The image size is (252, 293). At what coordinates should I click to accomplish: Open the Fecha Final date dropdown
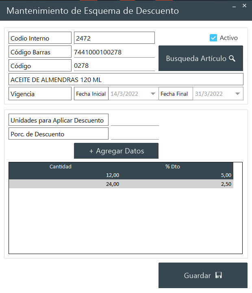coord(237,94)
